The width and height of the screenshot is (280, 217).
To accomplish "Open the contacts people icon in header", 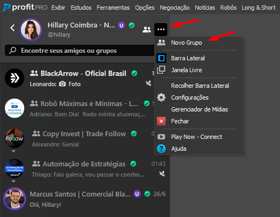I will [147, 30].
